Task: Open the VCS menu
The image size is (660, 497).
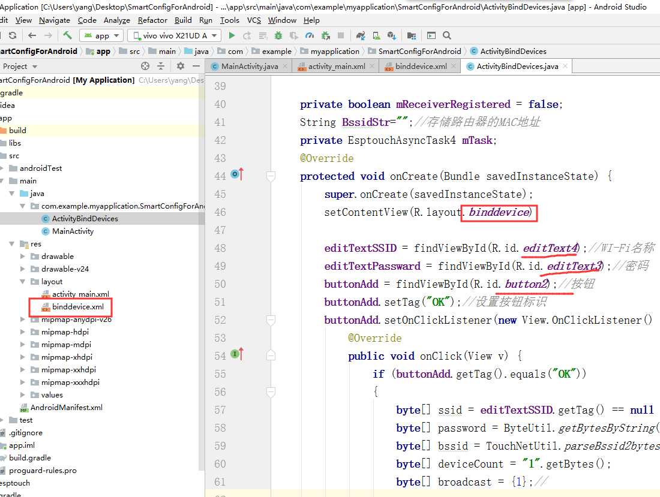Action: tap(254, 20)
